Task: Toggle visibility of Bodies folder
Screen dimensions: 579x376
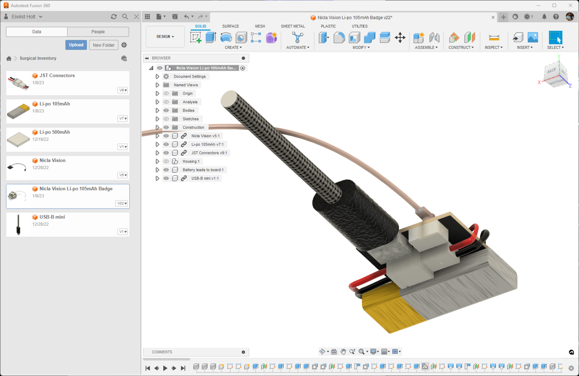Action: 166,111
